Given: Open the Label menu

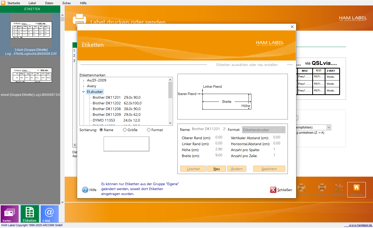Looking at the screenshot, I should tap(32, 3).
